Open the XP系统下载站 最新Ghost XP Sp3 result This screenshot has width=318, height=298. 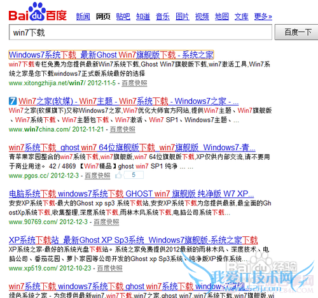[133, 240]
